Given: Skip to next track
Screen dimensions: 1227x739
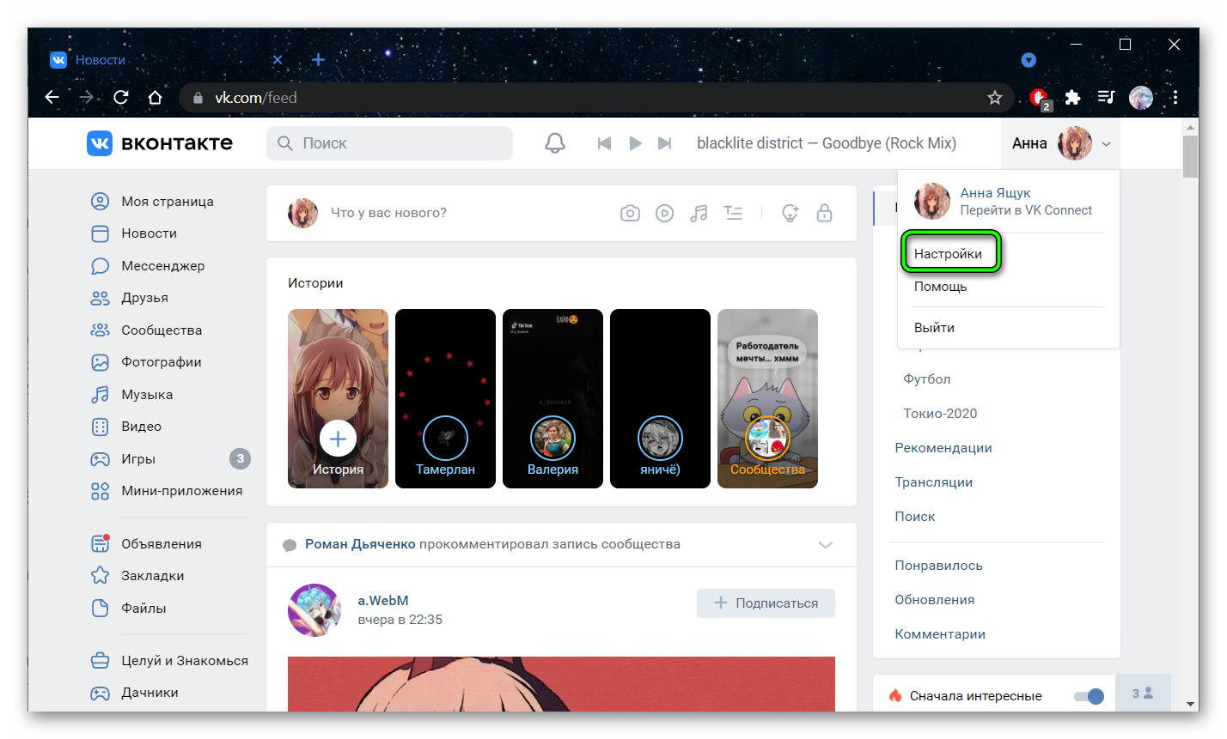Looking at the screenshot, I should 665,143.
